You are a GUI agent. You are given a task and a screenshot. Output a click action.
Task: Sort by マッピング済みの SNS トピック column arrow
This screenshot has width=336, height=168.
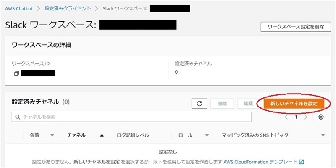(323, 135)
